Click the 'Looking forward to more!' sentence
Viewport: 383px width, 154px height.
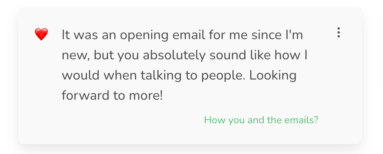pos(179,85)
